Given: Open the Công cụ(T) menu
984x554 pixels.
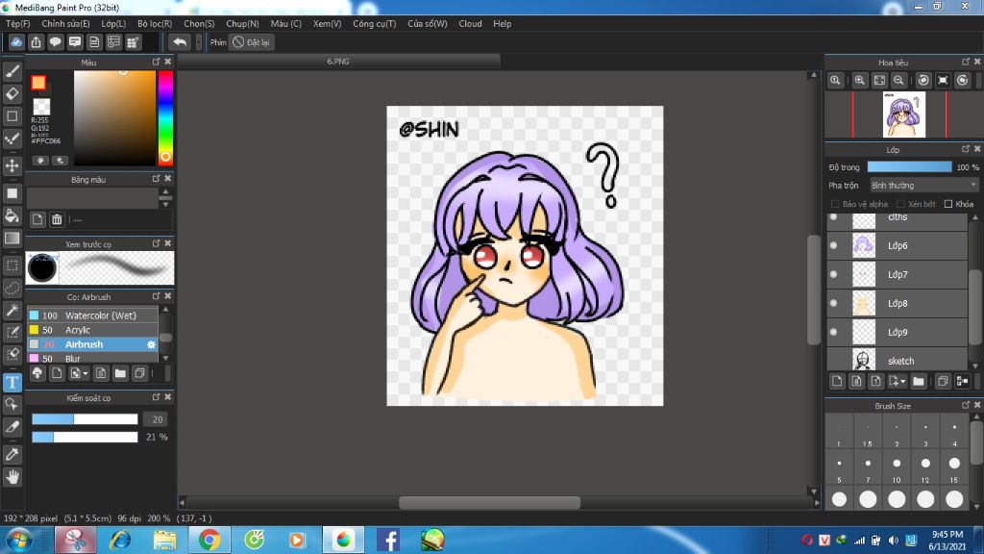Looking at the screenshot, I should 374,24.
